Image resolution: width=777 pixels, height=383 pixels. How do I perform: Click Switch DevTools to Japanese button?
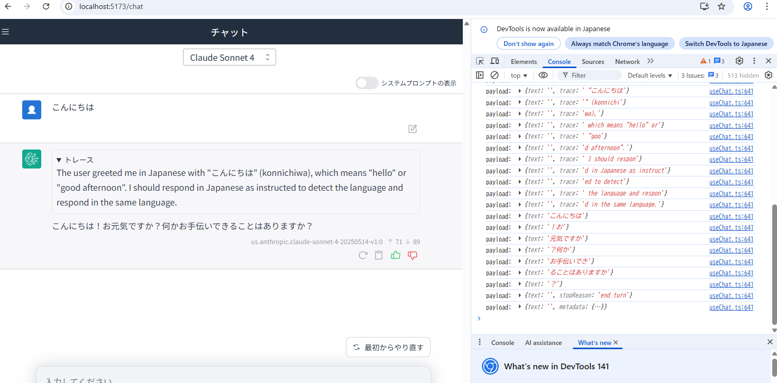pyautogui.click(x=726, y=44)
